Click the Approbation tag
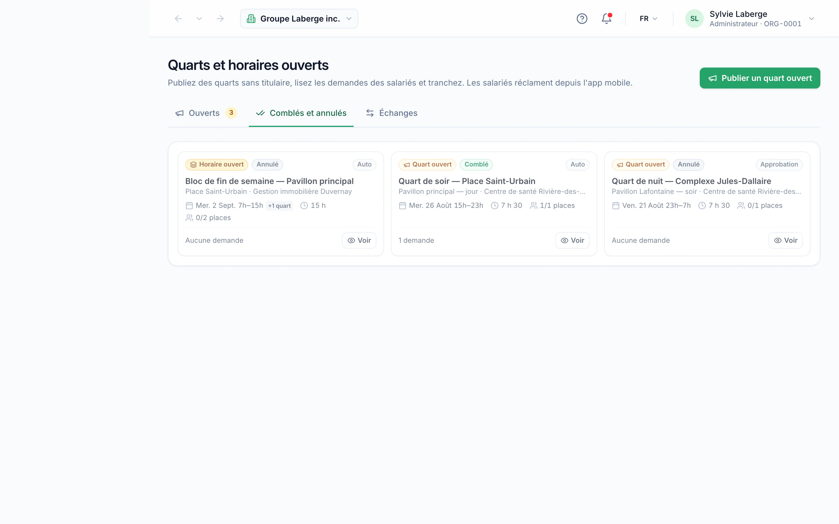 (779, 164)
